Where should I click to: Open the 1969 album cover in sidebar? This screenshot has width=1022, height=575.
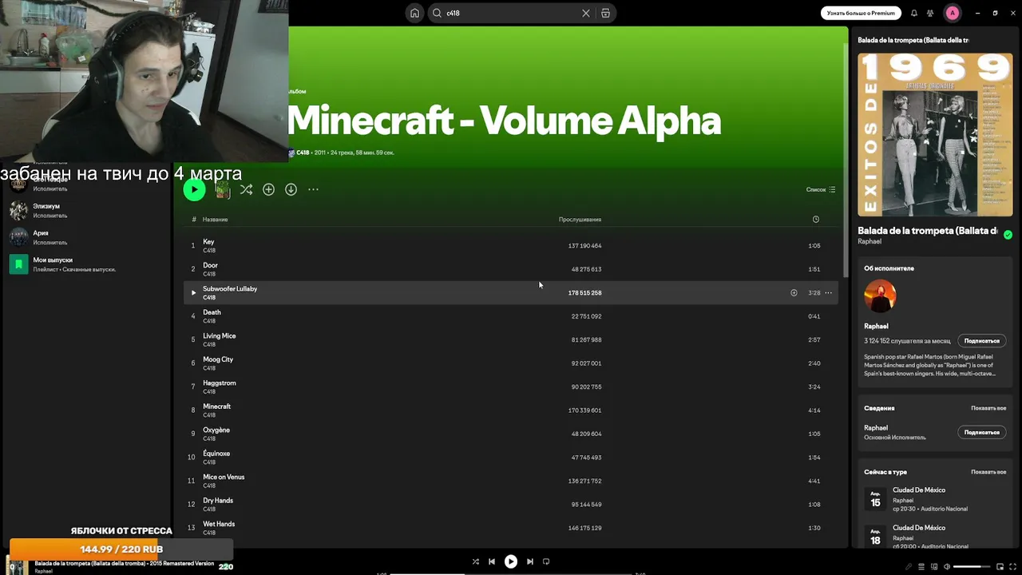[x=935, y=135]
